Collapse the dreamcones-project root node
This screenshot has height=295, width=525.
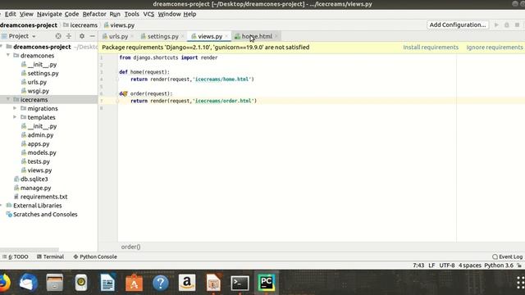coord(2,47)
